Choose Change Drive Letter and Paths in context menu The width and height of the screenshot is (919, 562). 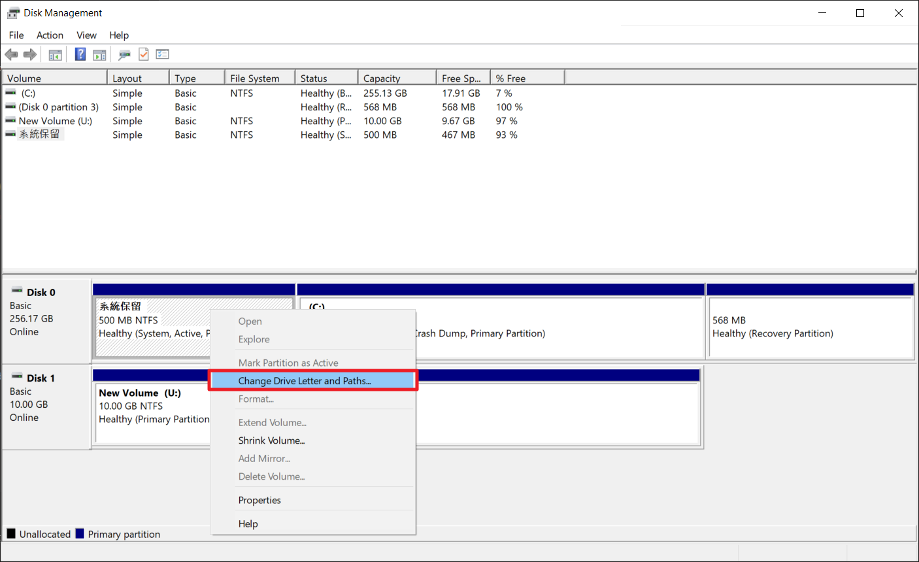coord(313,381)
